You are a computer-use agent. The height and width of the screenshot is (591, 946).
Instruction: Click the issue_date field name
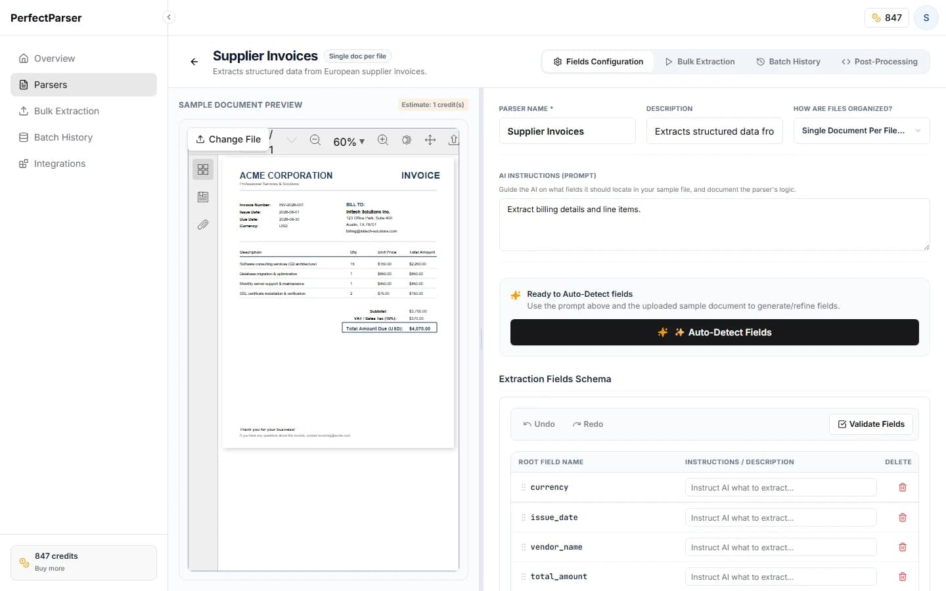point(554,517)
